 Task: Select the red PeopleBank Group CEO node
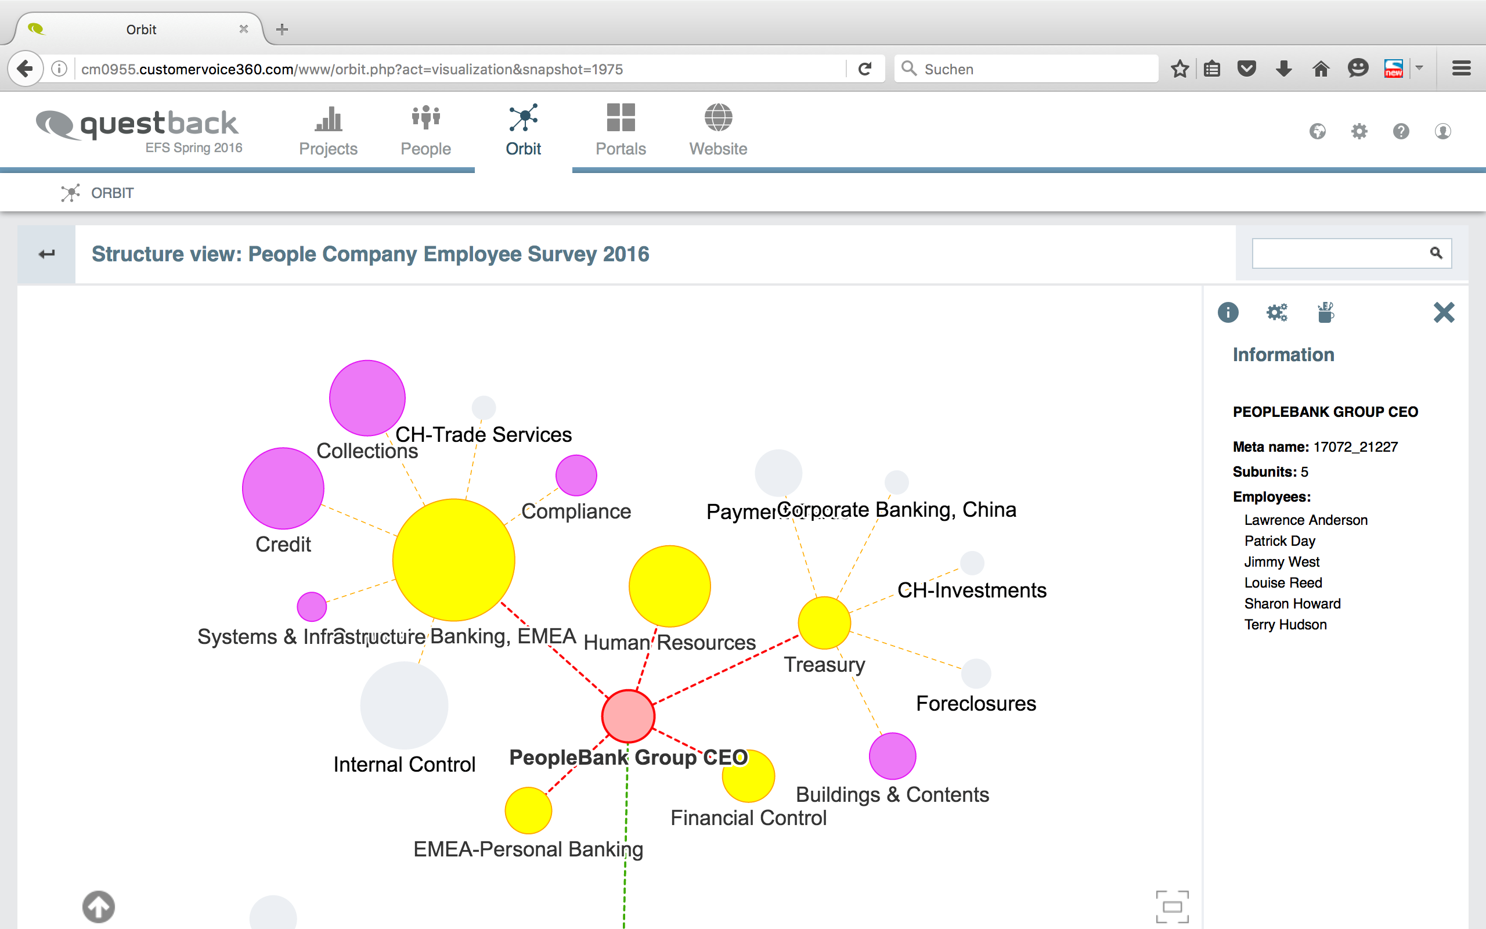627,716
